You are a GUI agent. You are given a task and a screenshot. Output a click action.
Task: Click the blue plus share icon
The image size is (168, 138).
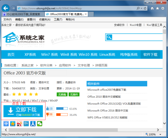[6, 124]
